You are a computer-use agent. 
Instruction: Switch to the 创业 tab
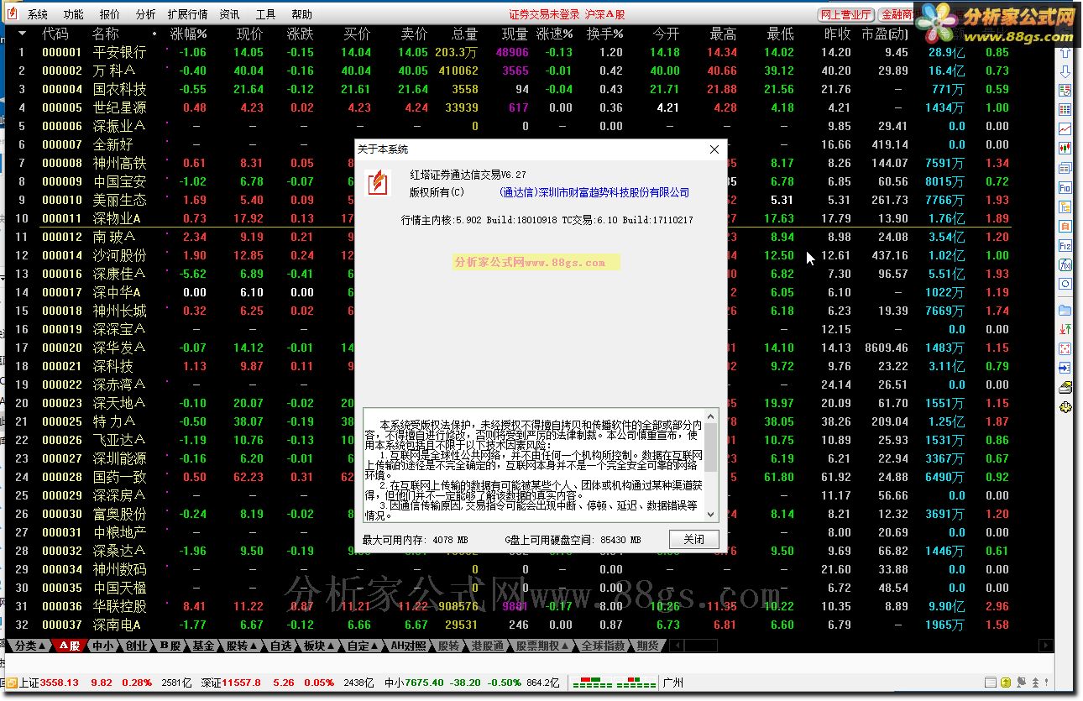click(135, 646)
